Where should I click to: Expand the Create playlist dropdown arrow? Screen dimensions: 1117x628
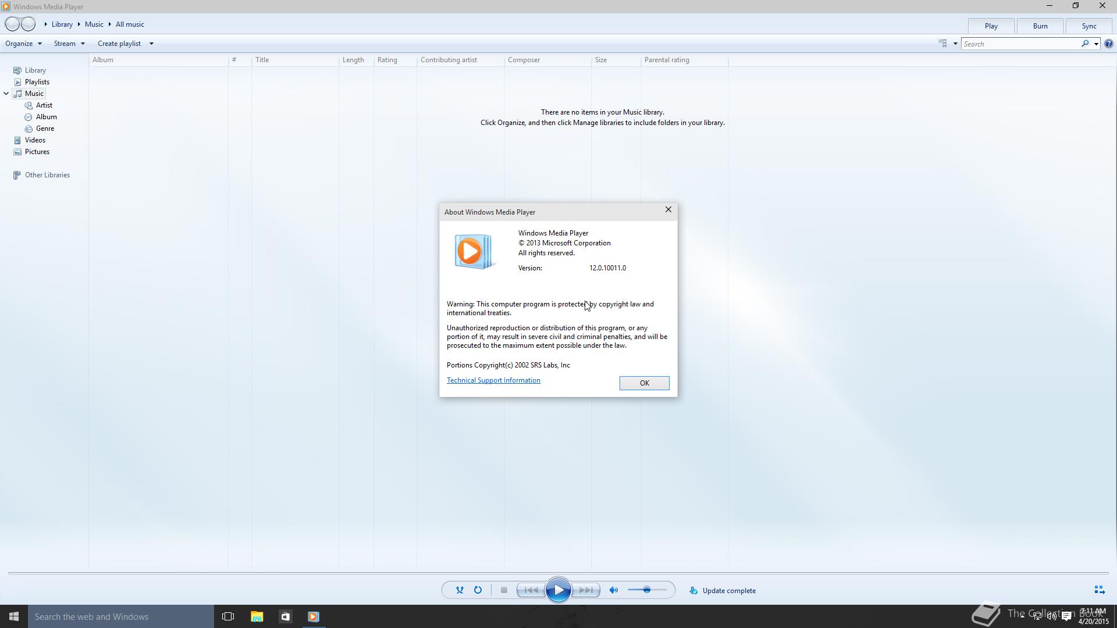(151, 44)
